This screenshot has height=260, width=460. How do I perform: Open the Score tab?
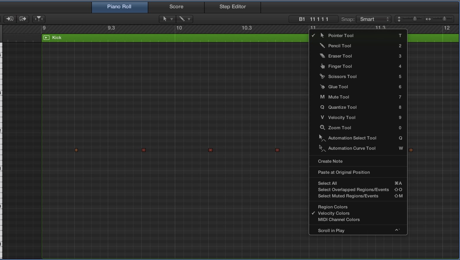[176, 7]
